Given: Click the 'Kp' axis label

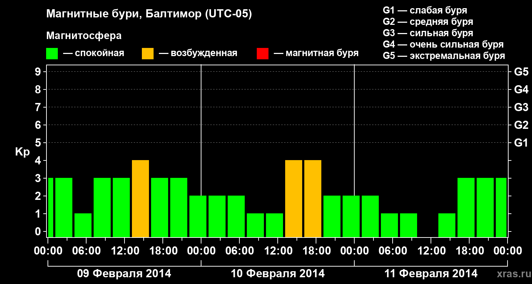Looking at the screenshot, I should [22, 152].
